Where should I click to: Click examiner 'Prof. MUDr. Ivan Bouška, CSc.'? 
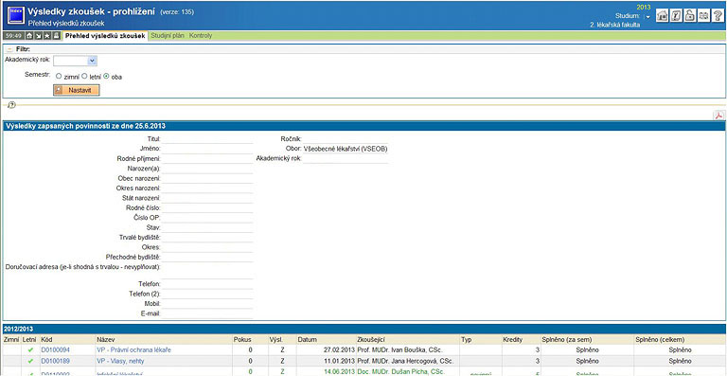pyautogui.click(x=399, y=350)
